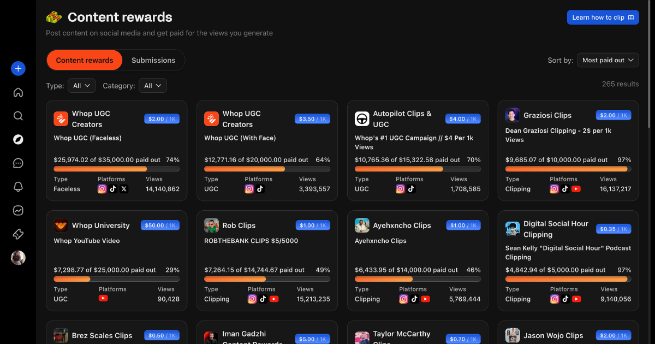655x344 pixels.
Task: Click the Graziosi Clips avatar thumbnail
Action: (x=513, y=115)
